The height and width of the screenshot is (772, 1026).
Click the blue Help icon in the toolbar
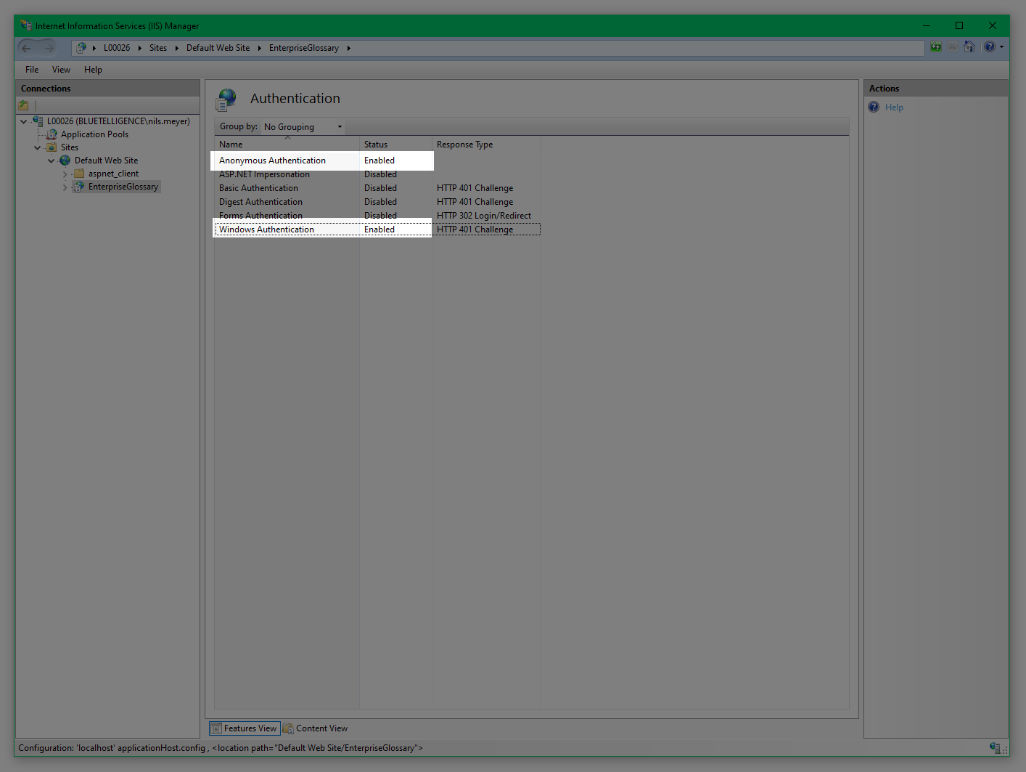click(x=989, y=47)
